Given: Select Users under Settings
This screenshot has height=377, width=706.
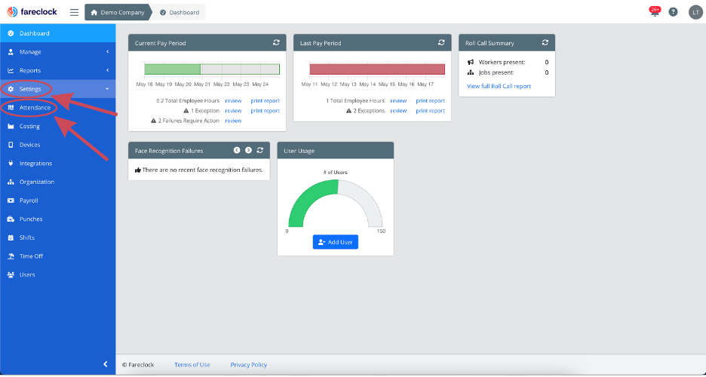Looking at the screenshot, I should (57, 275).
